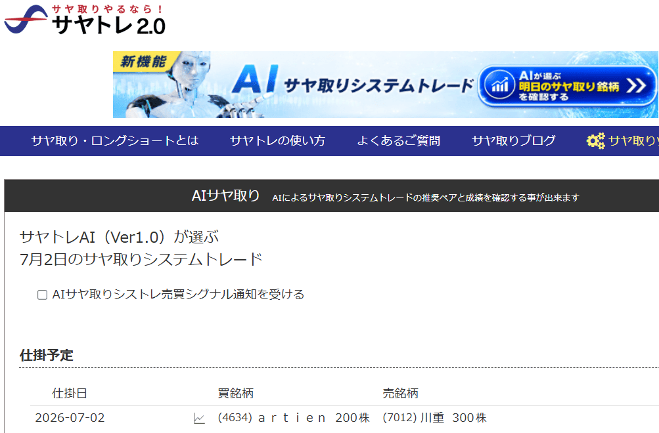Click the (7012) 川重 300株 sell stock
The image size is (659, 433).
(x=434, y=418)
